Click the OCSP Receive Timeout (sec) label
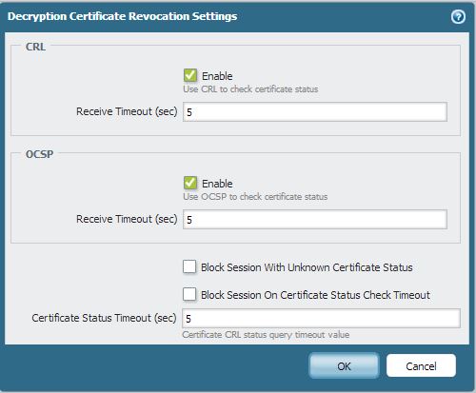 point(127,219)
